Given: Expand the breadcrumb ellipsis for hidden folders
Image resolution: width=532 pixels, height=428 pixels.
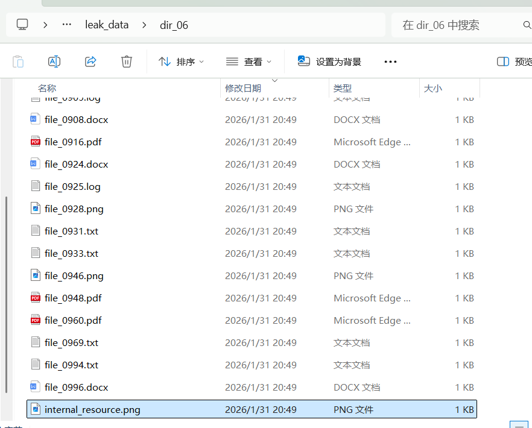Looking at the screenshot, I should [67, 25].
